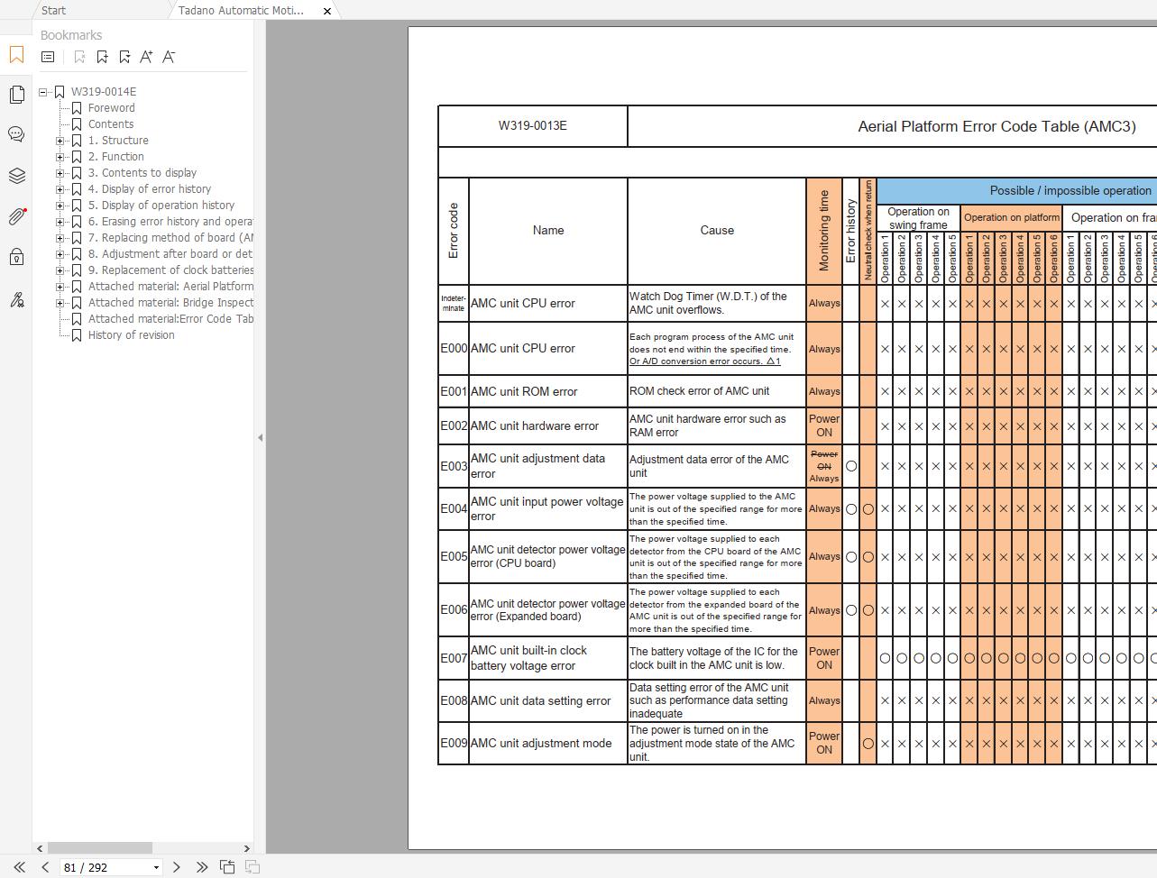Expand the '3. Contents to display' bookmark
This screenshot has height=878, width=1157.
(x=60, y=173)
